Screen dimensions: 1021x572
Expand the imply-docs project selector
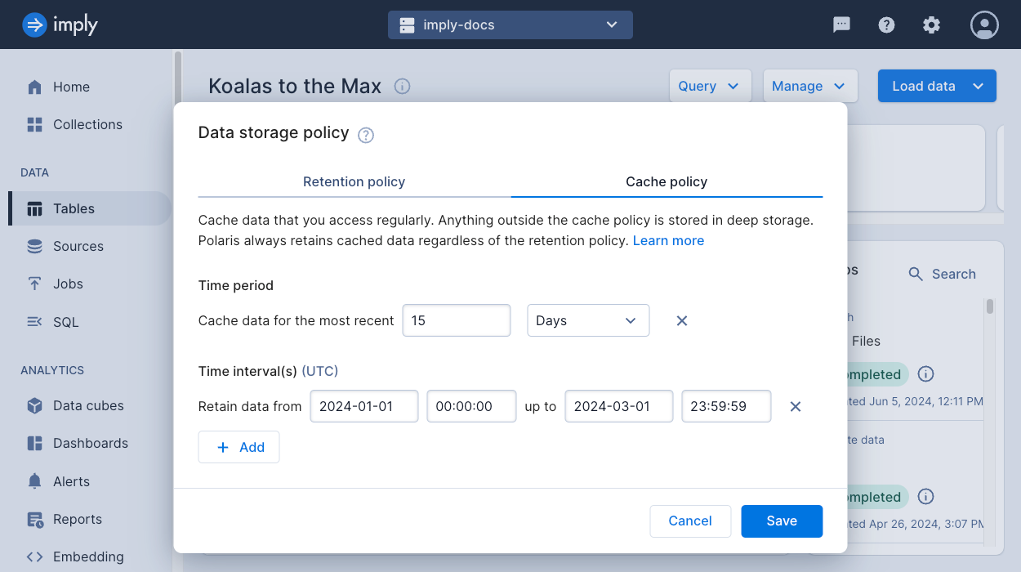point(510,25)
